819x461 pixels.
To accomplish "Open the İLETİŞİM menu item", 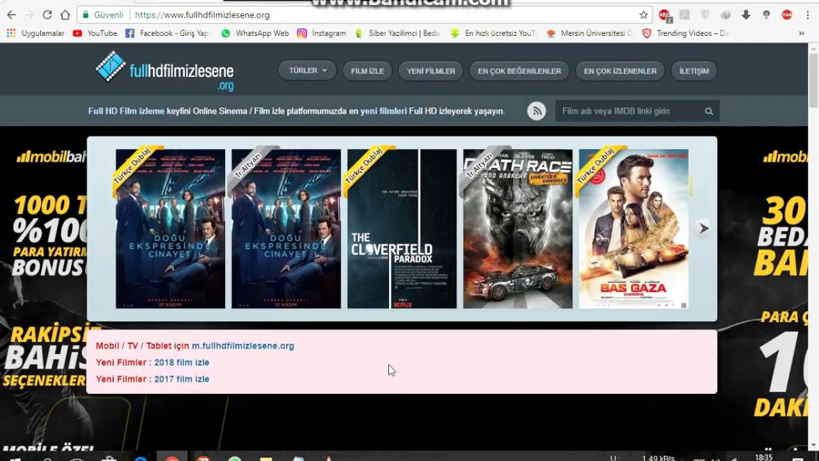I will pos(694,71).
